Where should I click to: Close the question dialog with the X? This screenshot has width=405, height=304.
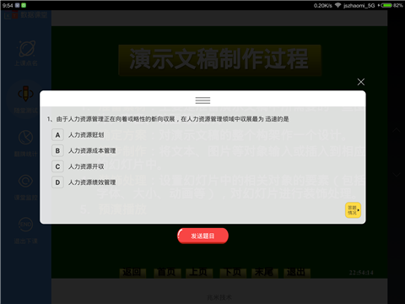[361, 82]
